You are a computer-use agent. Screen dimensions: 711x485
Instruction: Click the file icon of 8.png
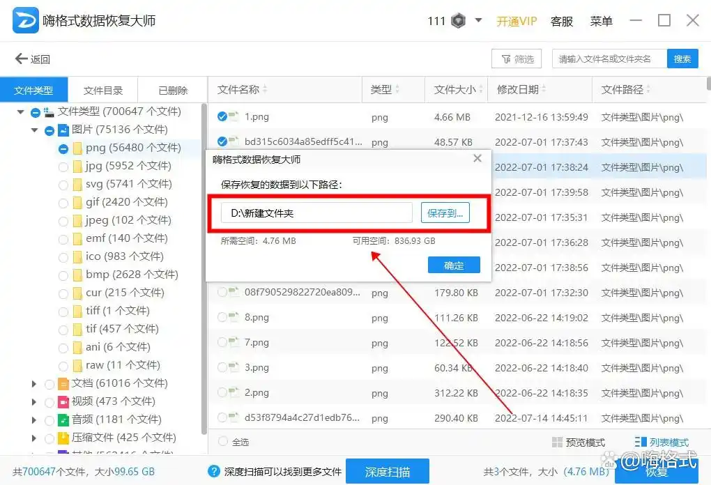[x=234, y=317]
